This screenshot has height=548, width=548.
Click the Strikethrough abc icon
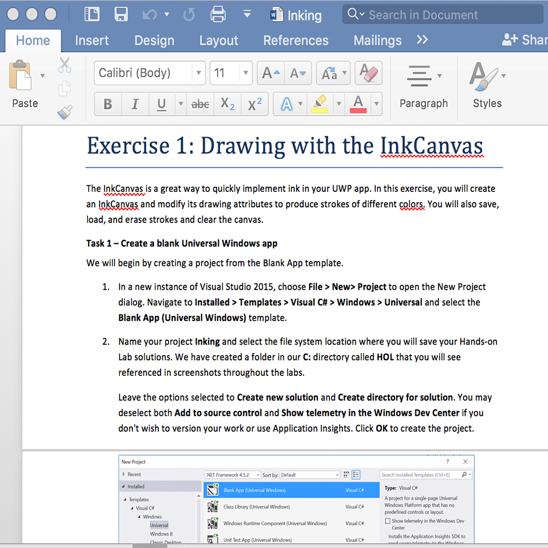[200, 104]
